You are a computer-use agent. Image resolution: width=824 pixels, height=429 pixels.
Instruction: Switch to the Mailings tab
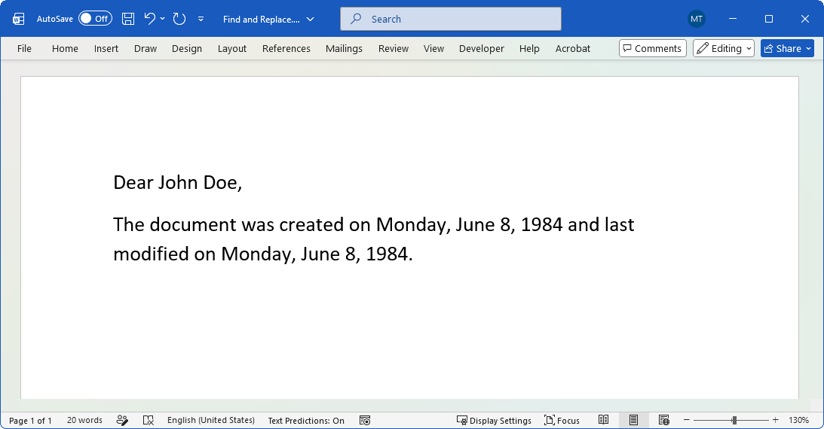pos(345,48)
